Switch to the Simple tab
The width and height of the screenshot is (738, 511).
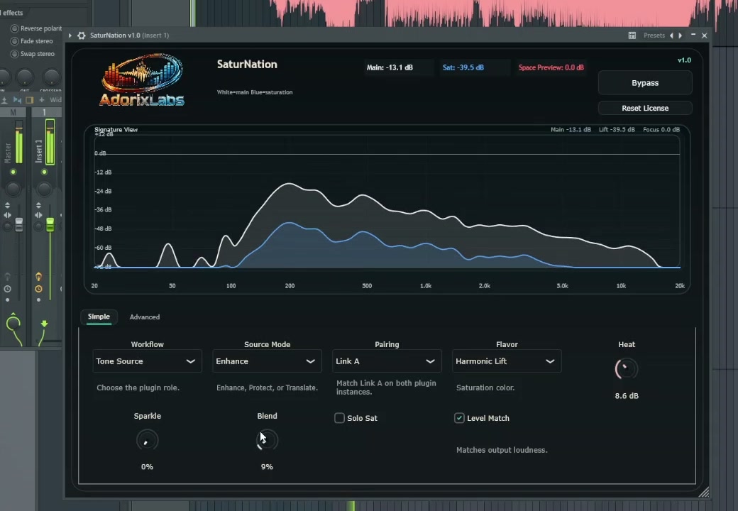click(x=99, y=317)
